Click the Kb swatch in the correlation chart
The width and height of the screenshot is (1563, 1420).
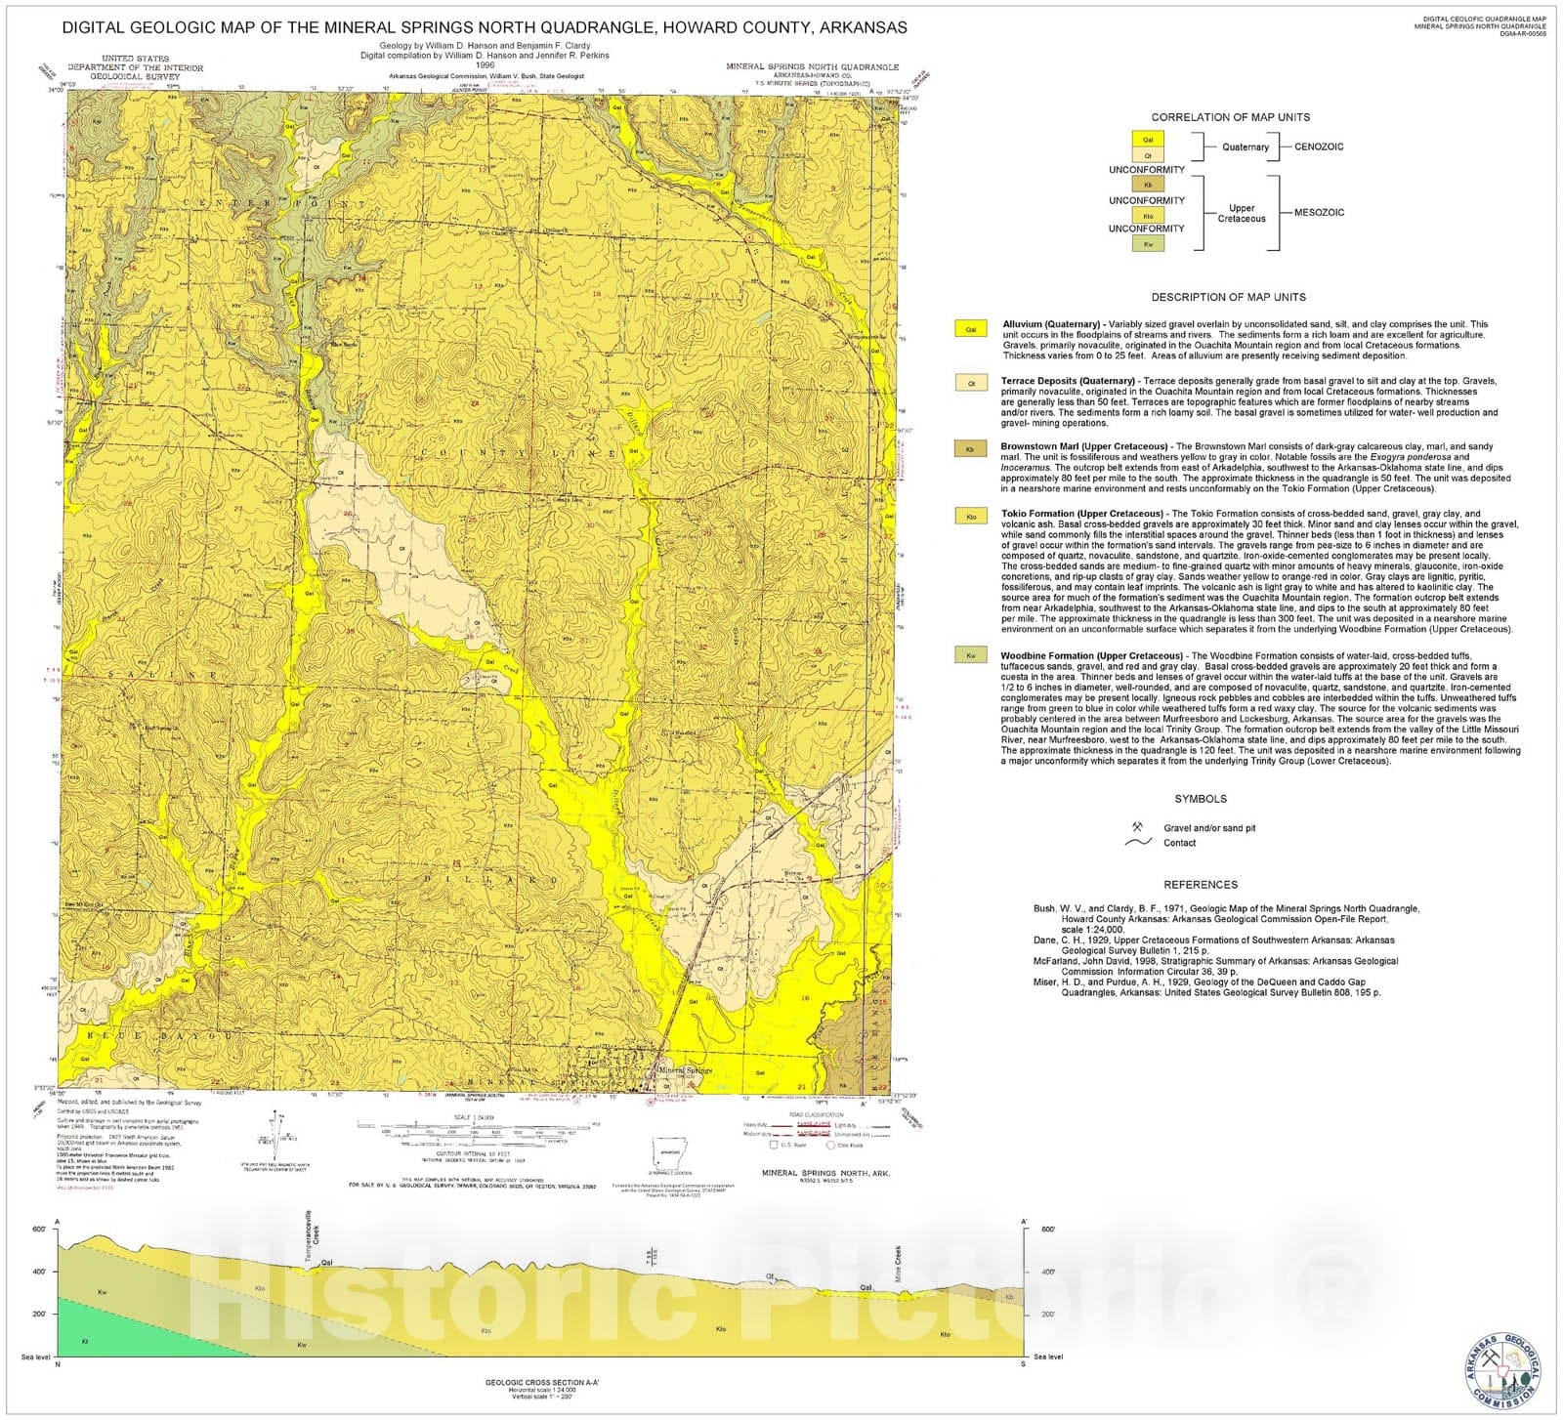(1148, 184)
